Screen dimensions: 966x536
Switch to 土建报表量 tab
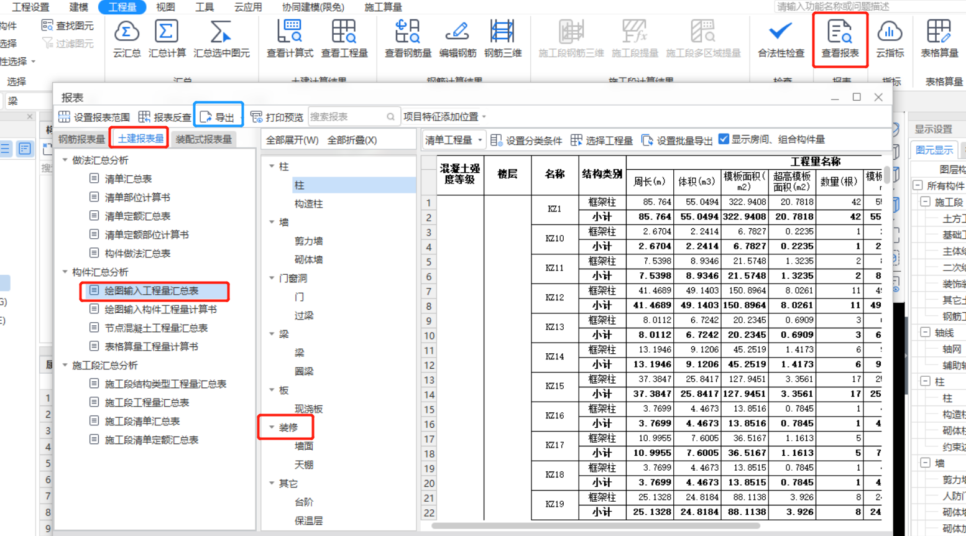[x=140, y=139]
